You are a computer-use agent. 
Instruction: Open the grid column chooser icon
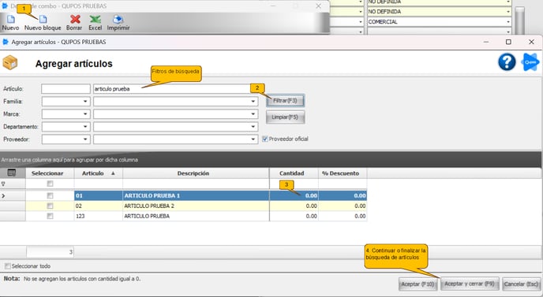point(11,173)
